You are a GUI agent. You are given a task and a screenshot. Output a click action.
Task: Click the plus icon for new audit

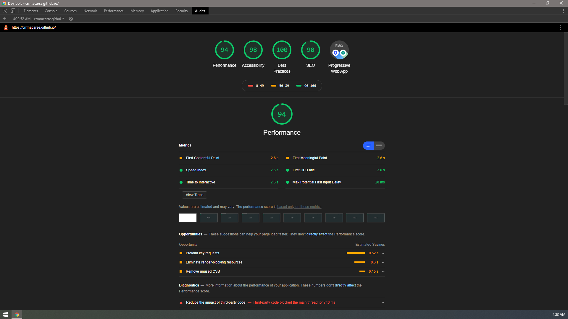click(5, 19)
